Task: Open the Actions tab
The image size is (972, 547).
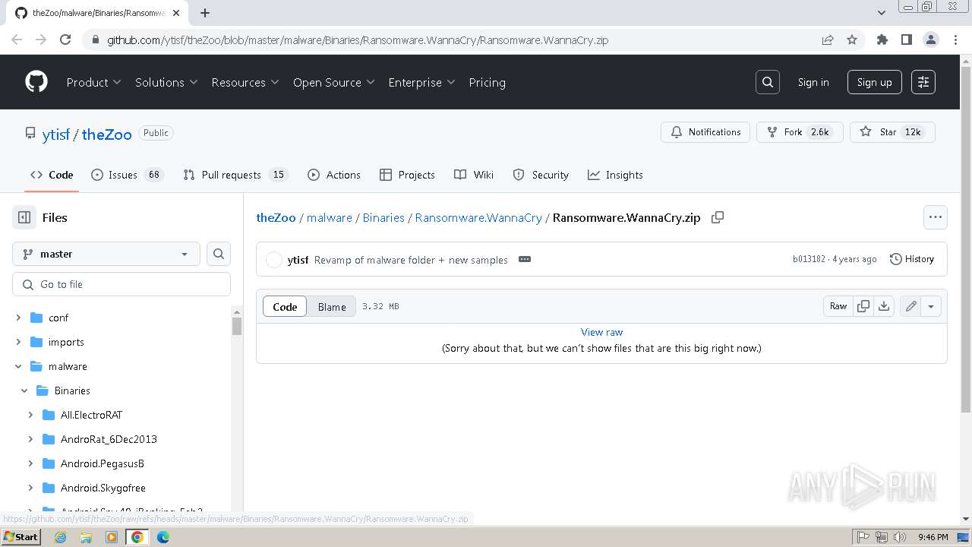Action: 334,175
